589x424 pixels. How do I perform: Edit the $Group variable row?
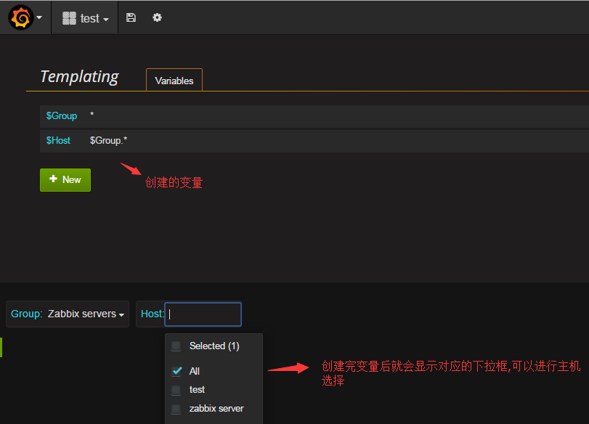(314, 116)
